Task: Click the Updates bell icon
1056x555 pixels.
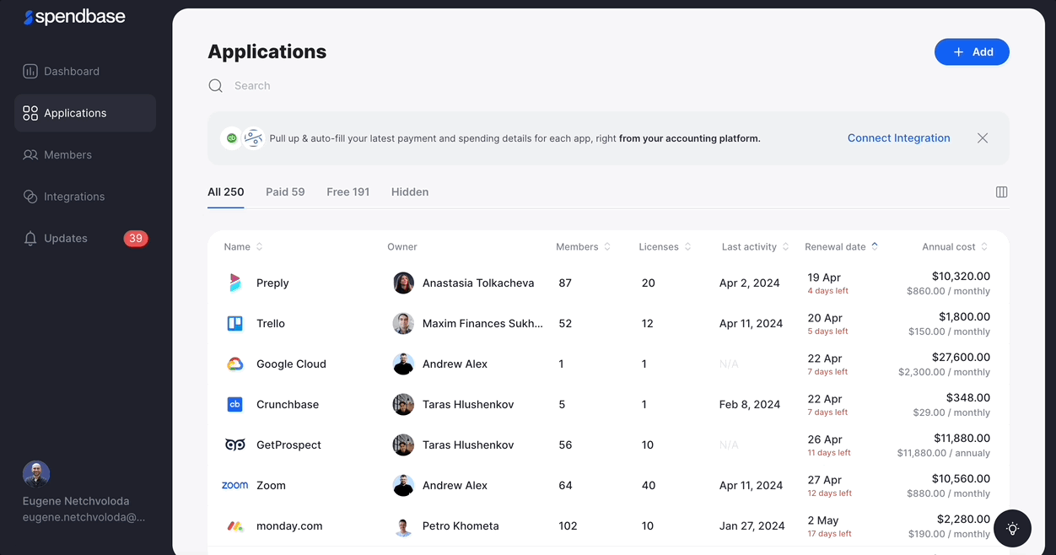Action: click(30, 239)
